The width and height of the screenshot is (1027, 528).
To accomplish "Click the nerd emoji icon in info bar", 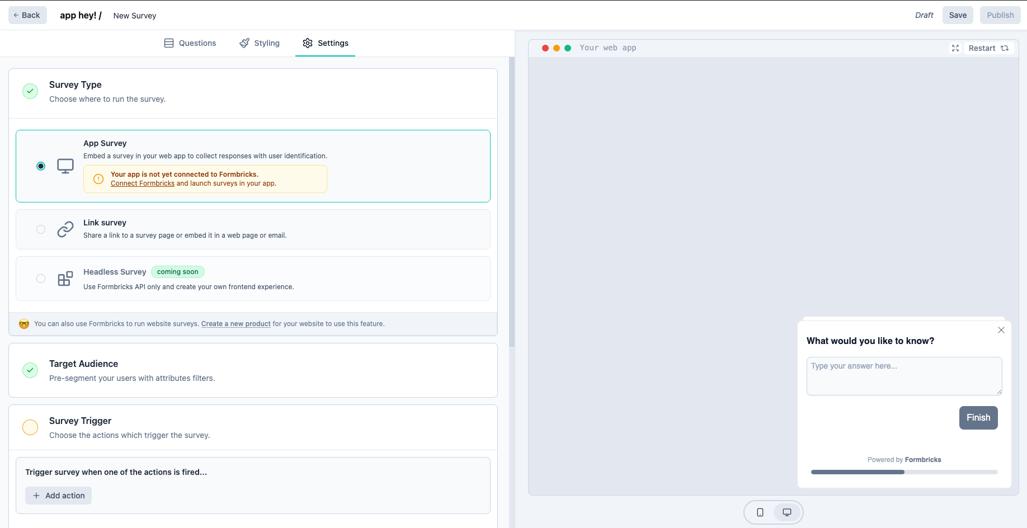I will 24,324.
